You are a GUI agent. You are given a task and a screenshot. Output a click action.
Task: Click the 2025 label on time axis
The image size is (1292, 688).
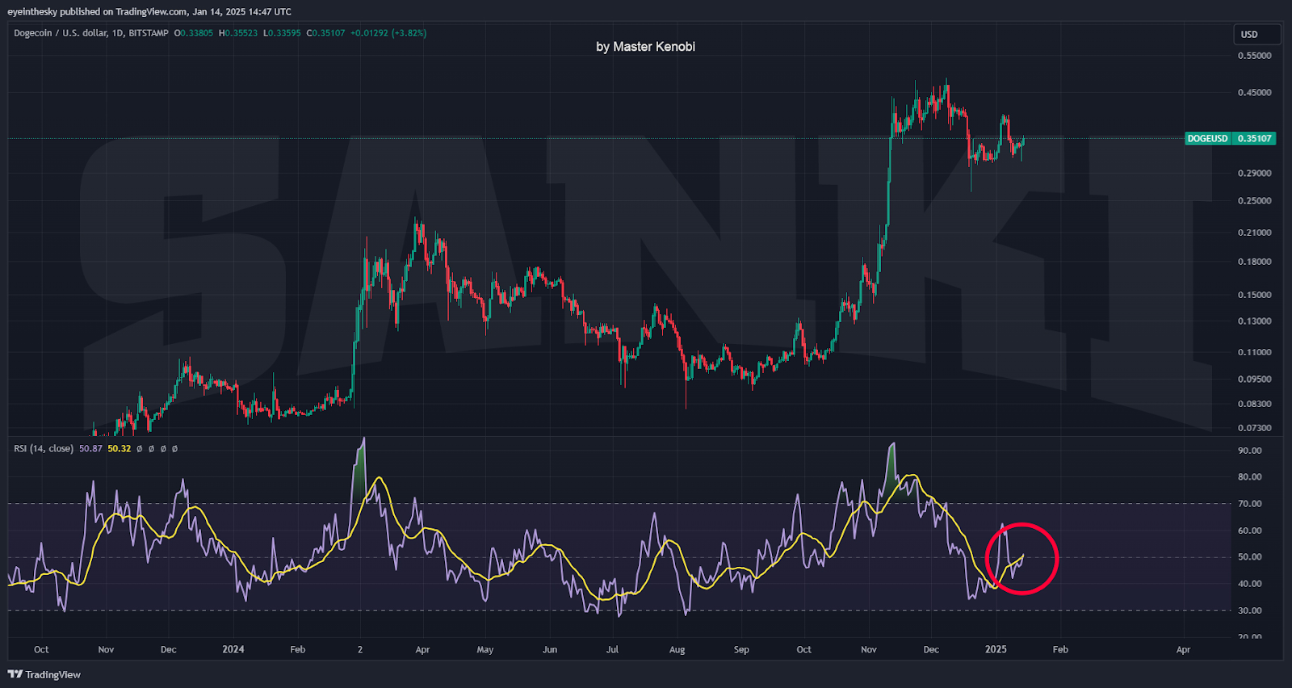point(996,649)
